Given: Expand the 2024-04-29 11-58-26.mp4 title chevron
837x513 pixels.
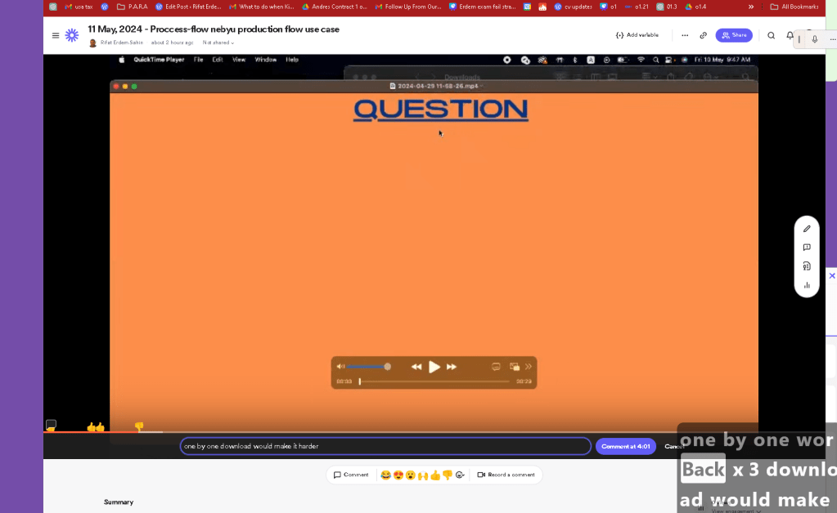Looking at the screenshot, I should click(x=481, y=86).
